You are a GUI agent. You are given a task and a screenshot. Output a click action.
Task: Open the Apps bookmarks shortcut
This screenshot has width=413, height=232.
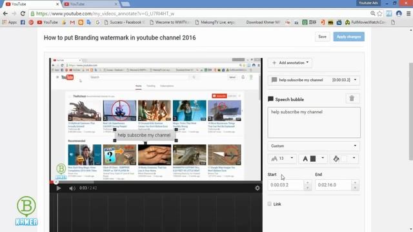click(x=10, y=23)
